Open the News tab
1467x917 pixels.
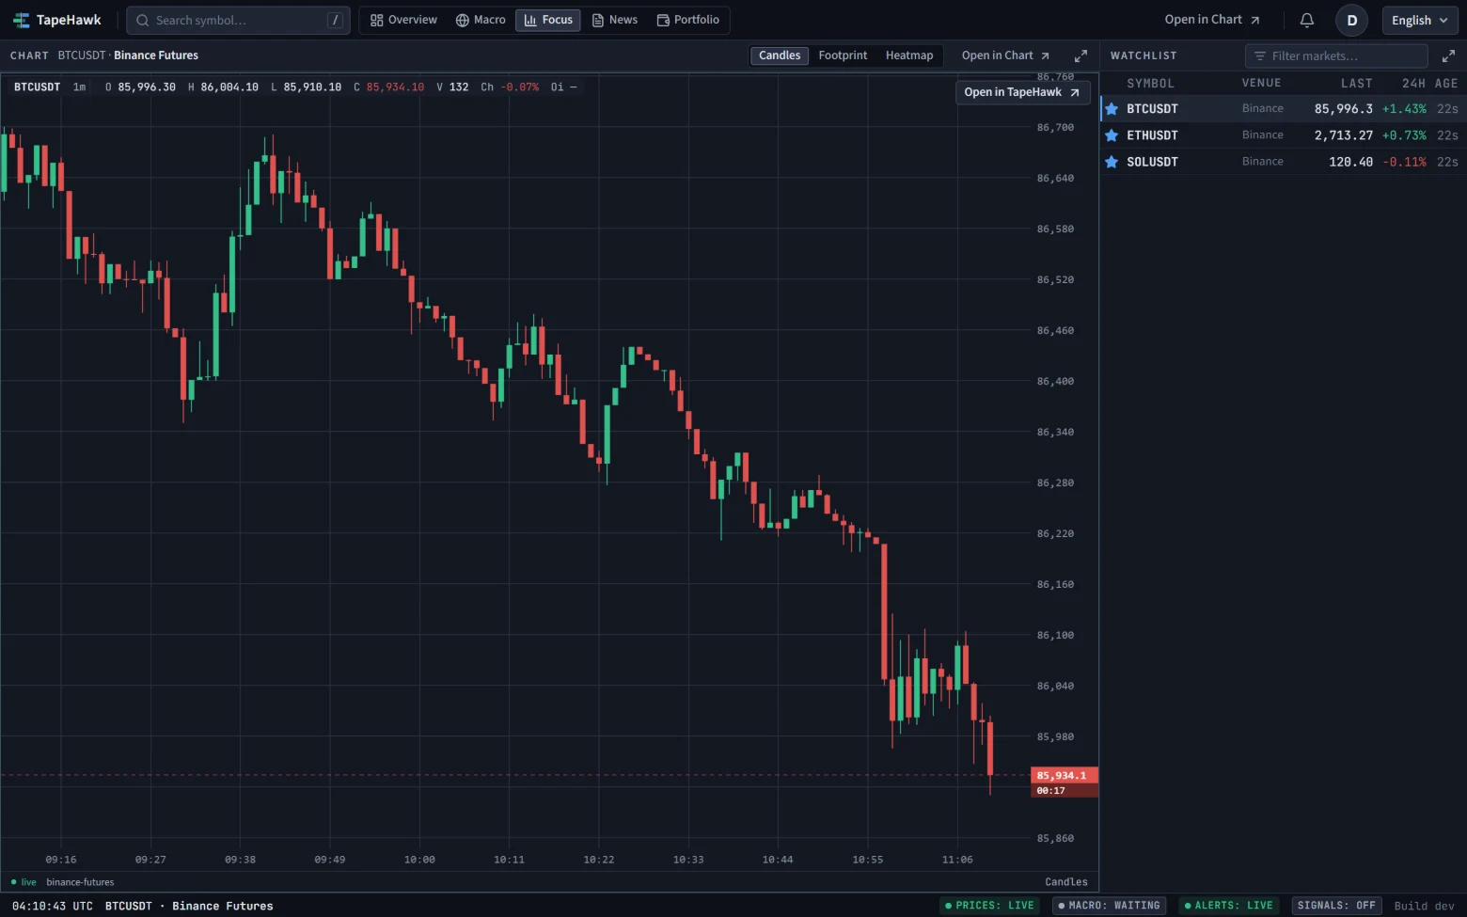point(615,20)
